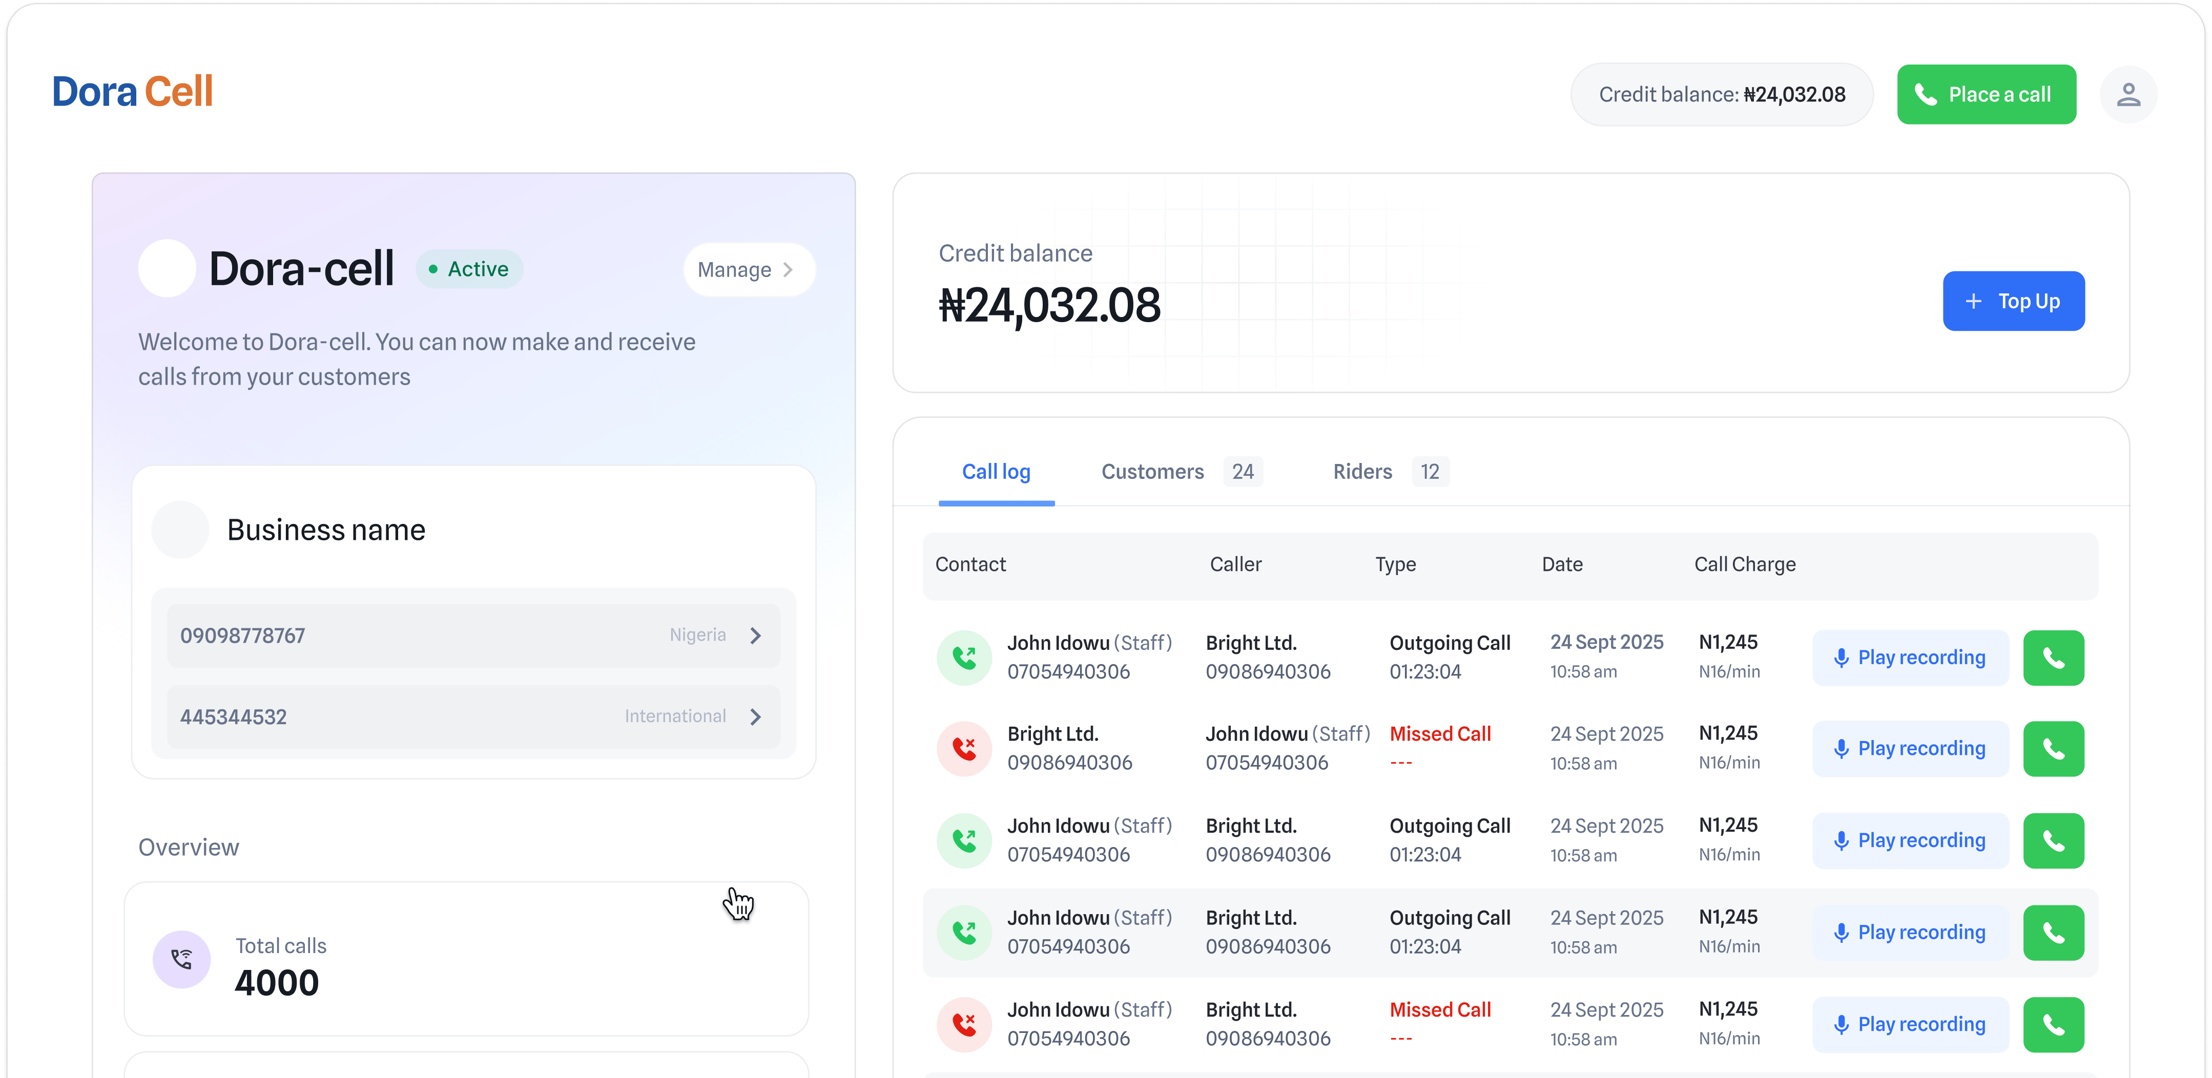Image resolution: width=2212 pixels, height=1078 pixels.
Task: Click the Total calls 4000 value
Action: (x=277, y=983)
